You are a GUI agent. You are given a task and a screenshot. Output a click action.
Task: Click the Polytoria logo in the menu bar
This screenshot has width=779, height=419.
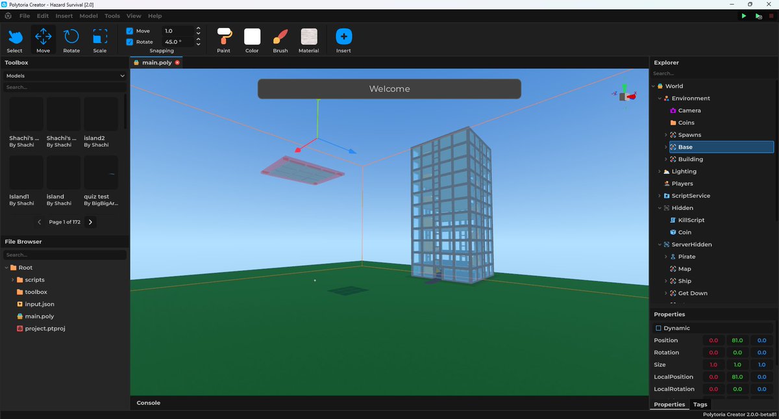coord(8,16)
